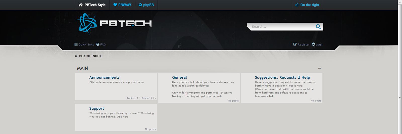Click the FAQ question mark icon
This screenshot has height=134, width=402.
98,44
